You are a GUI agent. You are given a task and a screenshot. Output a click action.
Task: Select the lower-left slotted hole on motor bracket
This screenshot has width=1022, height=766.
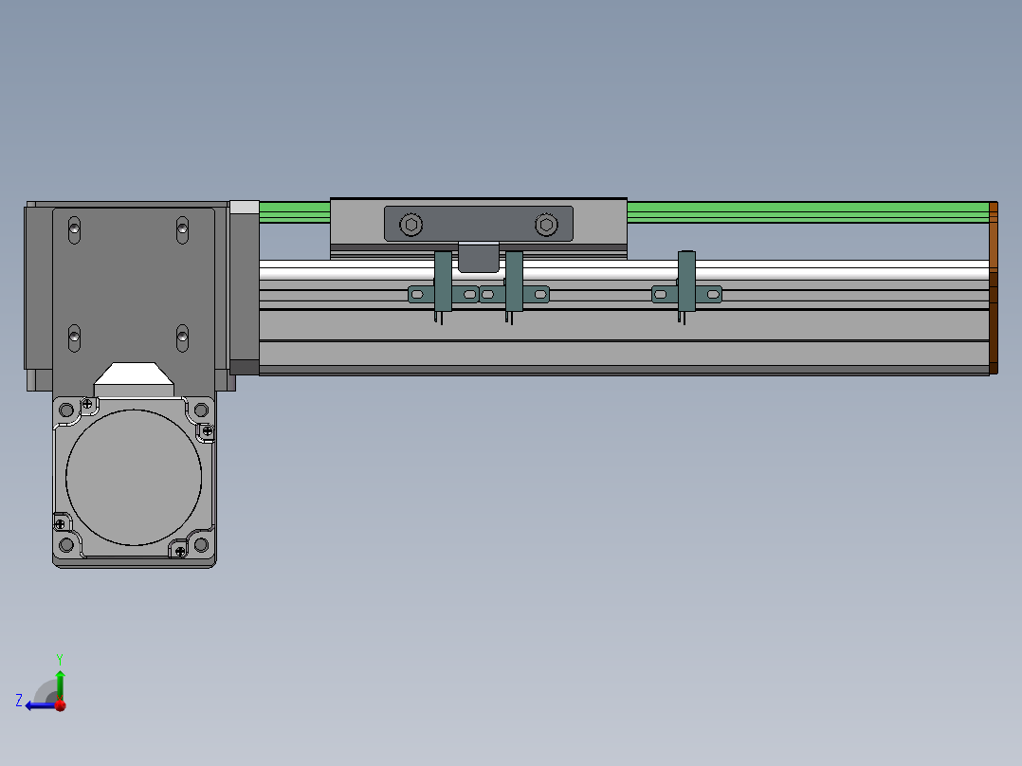[x=74, y=337]
